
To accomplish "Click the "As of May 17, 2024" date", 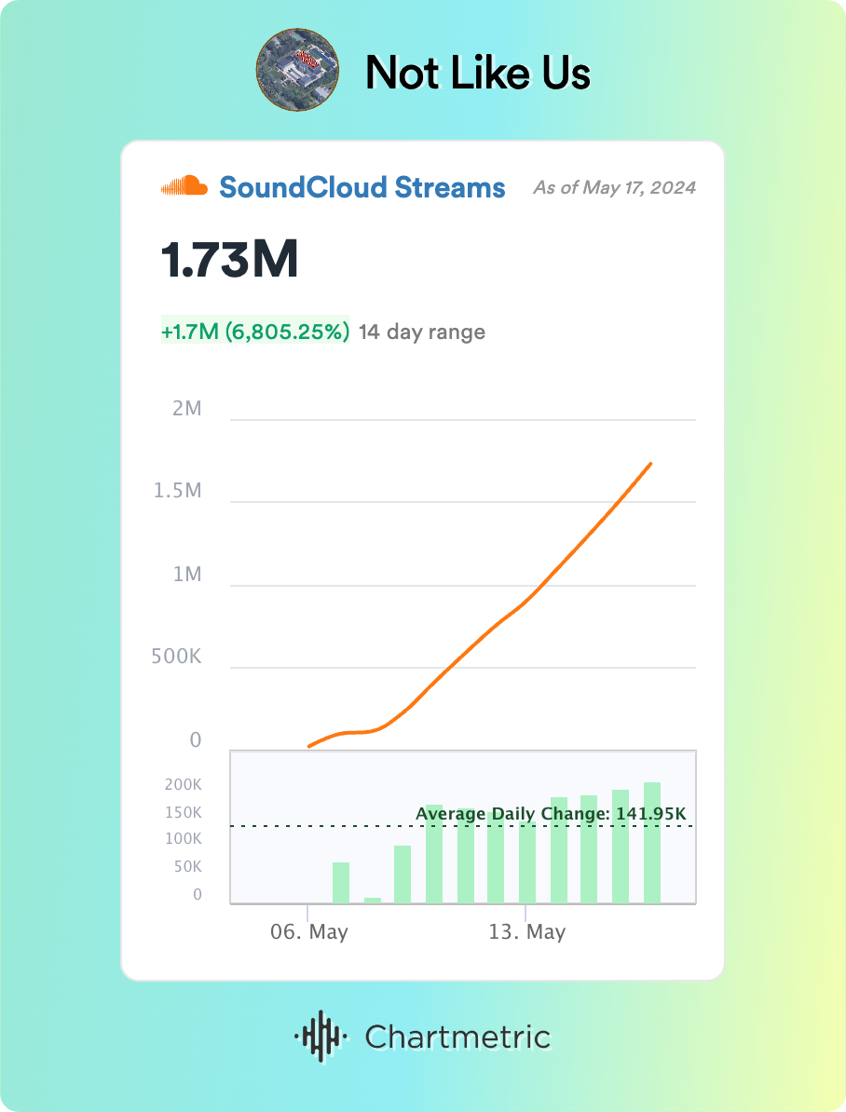I will tap(615, 187).
